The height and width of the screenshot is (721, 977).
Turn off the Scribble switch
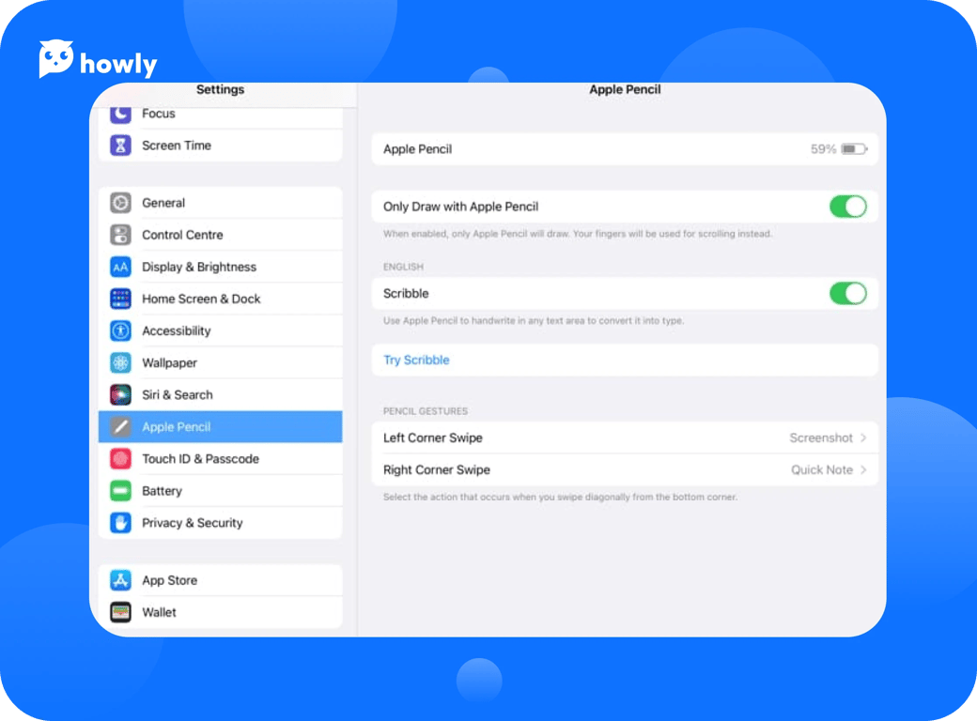tap(847, 294)
